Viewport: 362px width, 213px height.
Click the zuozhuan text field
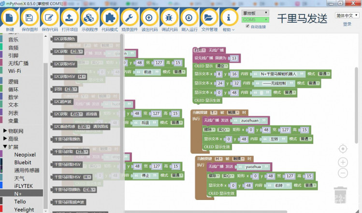click(x=250, y=120)
